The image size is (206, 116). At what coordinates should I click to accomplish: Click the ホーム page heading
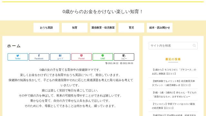click(14, 46)
